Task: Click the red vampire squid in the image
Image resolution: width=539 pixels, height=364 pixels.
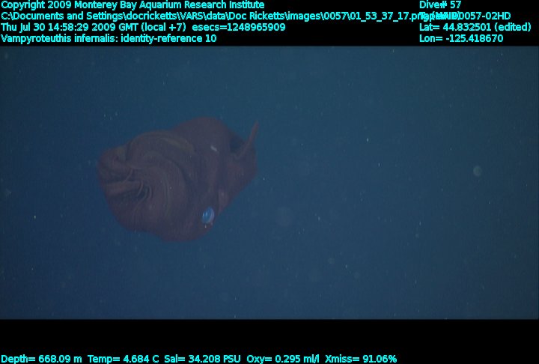Action: pyautogui.click(x=177, y=179)
